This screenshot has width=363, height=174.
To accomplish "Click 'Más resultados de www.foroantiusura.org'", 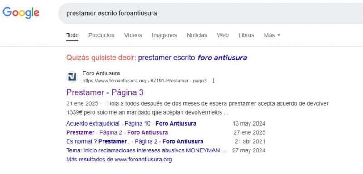I will [119, 159].
